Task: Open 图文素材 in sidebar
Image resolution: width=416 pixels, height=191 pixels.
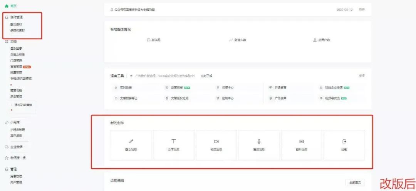Action: tap(16, 24)
